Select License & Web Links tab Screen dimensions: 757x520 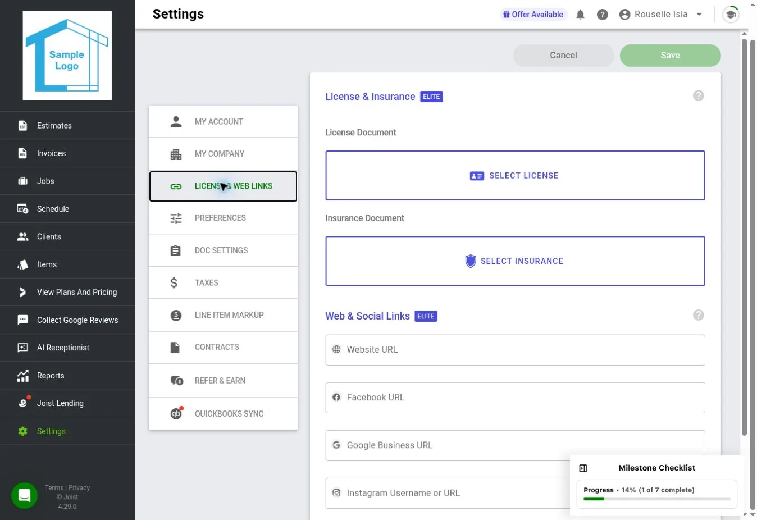[x=223, y=186]
